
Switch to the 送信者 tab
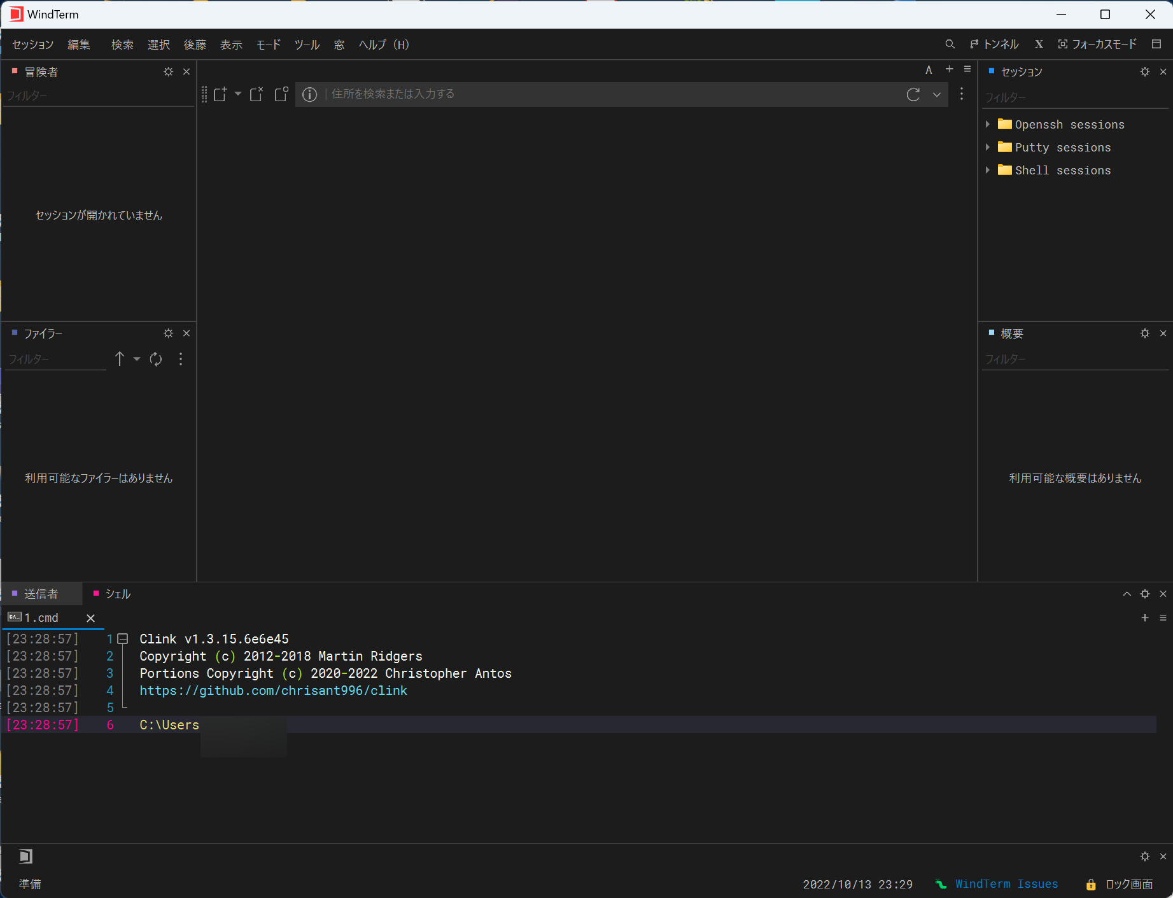(41, 594)
